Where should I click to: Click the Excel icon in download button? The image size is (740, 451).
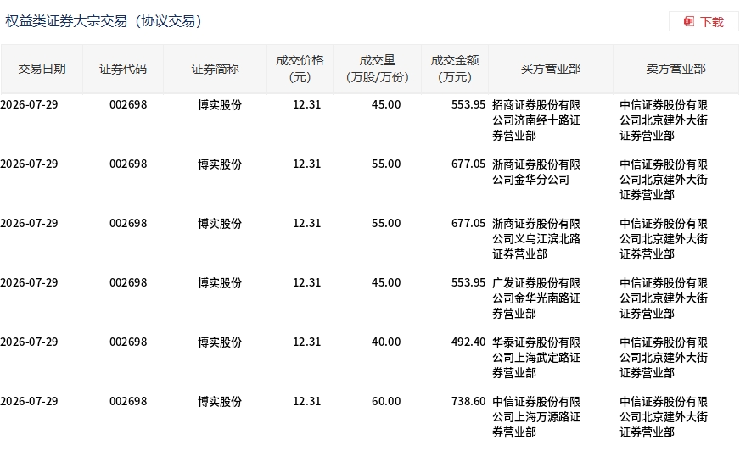(x=689, y=22)
